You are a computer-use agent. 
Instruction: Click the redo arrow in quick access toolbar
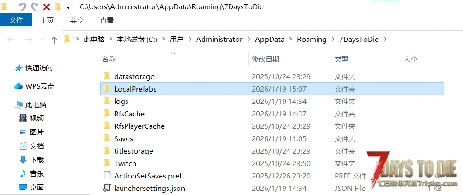coord(34,7)
